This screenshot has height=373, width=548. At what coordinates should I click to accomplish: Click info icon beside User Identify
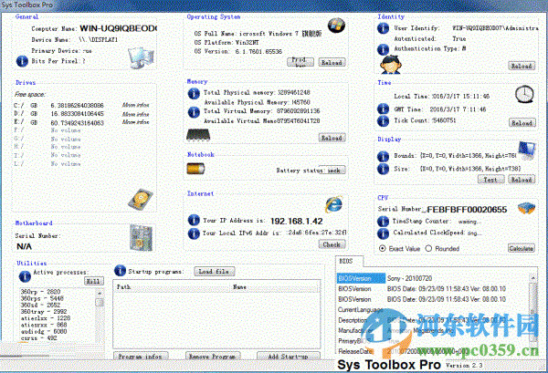pos(383,28)
